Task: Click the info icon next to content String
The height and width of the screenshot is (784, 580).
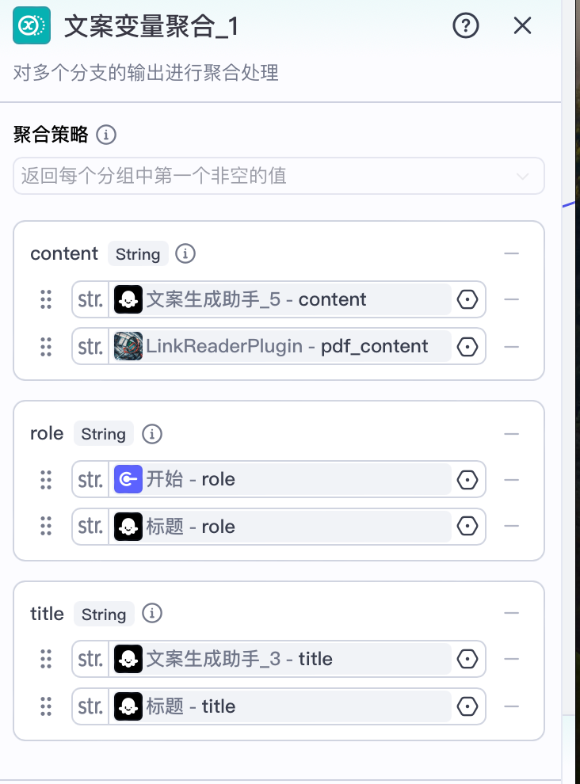Action: tap(185, 253)
